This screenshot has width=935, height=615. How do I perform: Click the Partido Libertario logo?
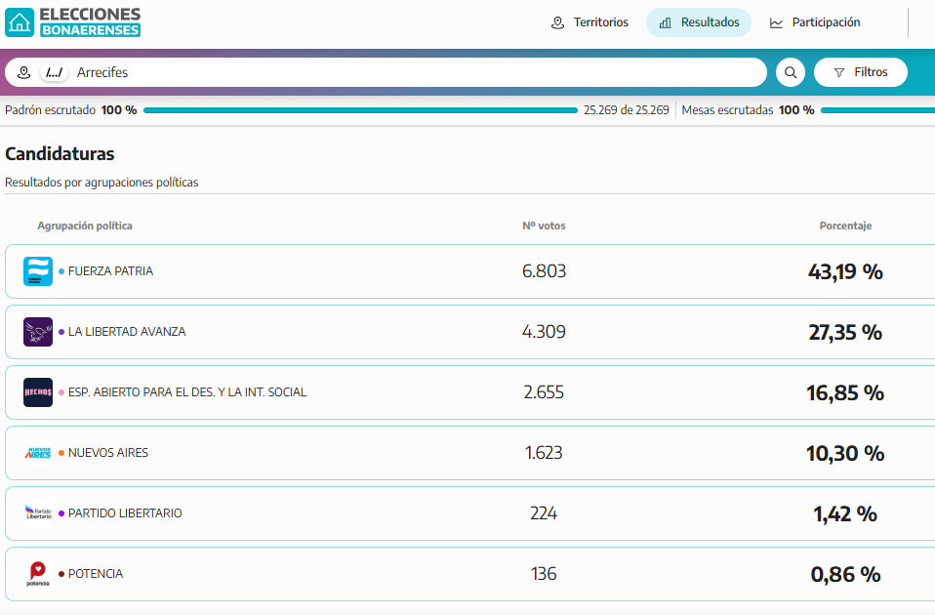point(38,513)
